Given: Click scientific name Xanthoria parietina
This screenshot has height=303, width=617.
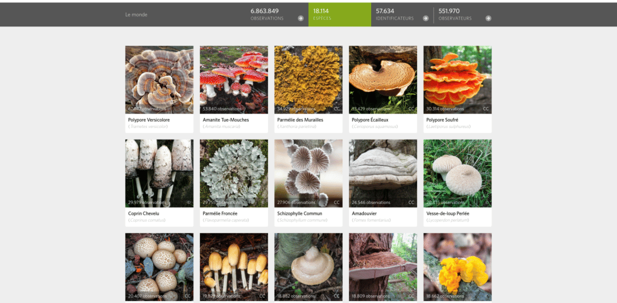Looking at the screenshot, I should click(x=297, y=126).
